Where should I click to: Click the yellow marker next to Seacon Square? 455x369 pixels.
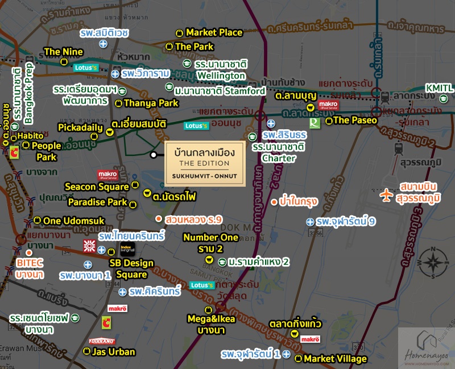tap(135, 185)
